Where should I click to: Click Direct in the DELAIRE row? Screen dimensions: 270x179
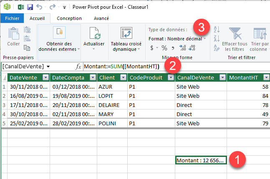click(x=201, y=105)
